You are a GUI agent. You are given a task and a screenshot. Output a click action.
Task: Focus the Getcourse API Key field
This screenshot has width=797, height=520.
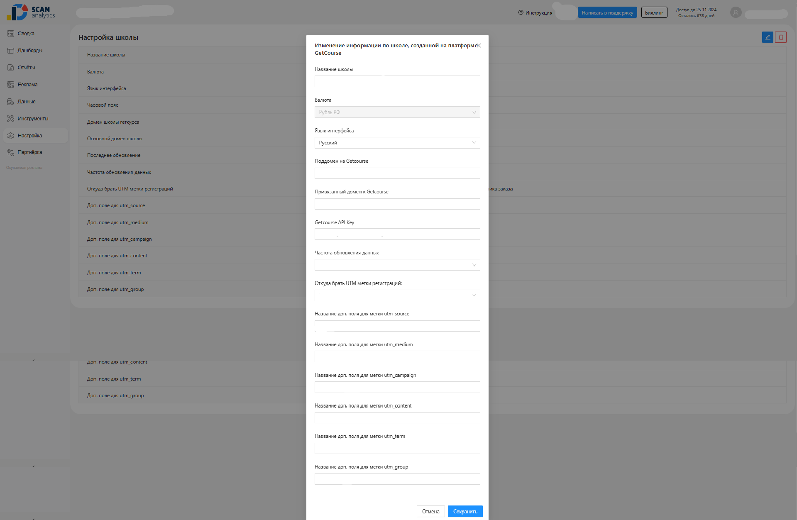[397, 234]
